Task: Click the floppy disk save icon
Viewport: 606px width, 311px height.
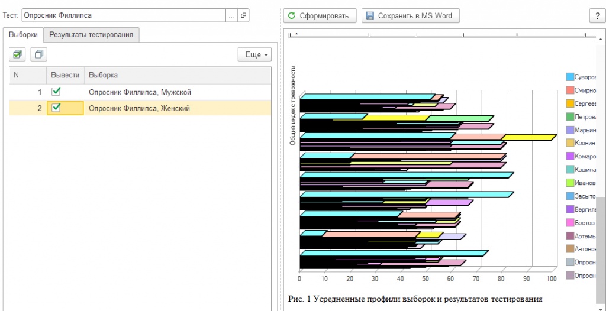Action: (370, 16)
